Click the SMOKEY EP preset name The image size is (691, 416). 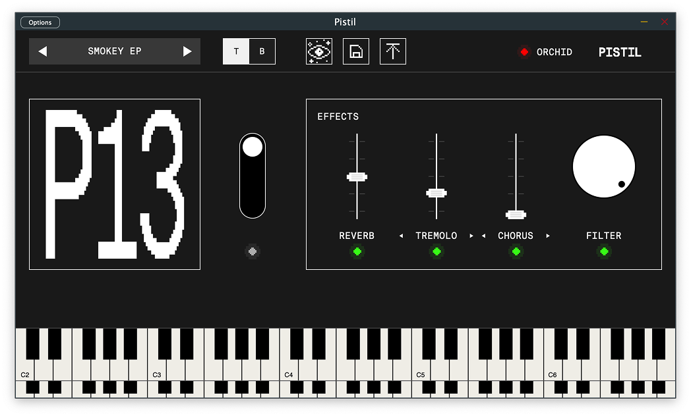point(115,51)
